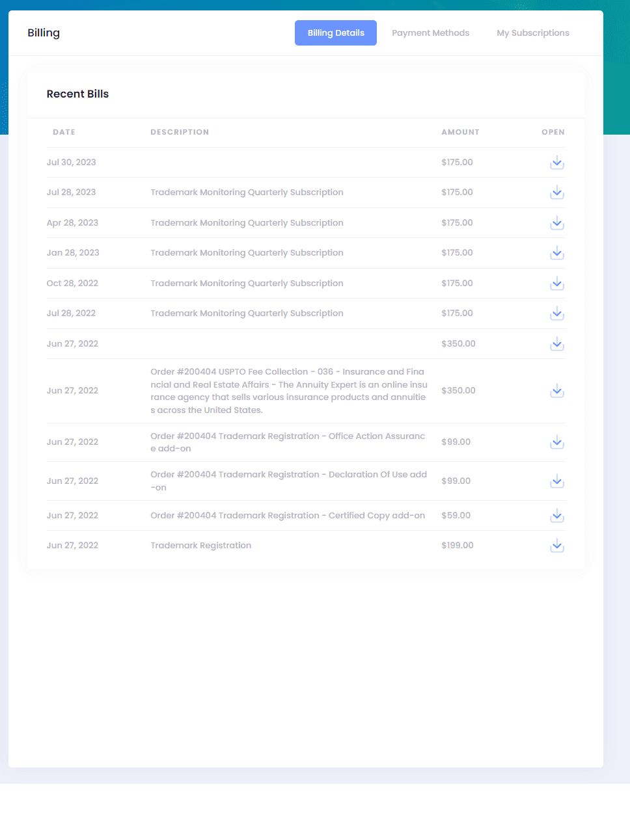Click the Description column header
This screenshot has height=813, width=630.
click(180, 132)
